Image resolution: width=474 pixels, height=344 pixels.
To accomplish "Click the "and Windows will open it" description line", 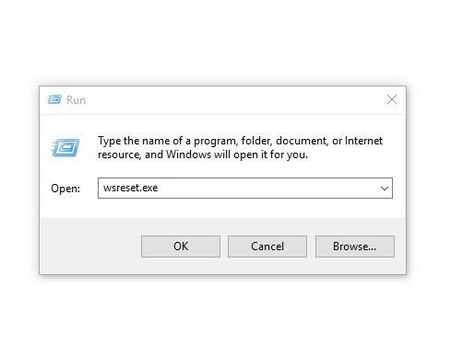I will click(203, 155).
